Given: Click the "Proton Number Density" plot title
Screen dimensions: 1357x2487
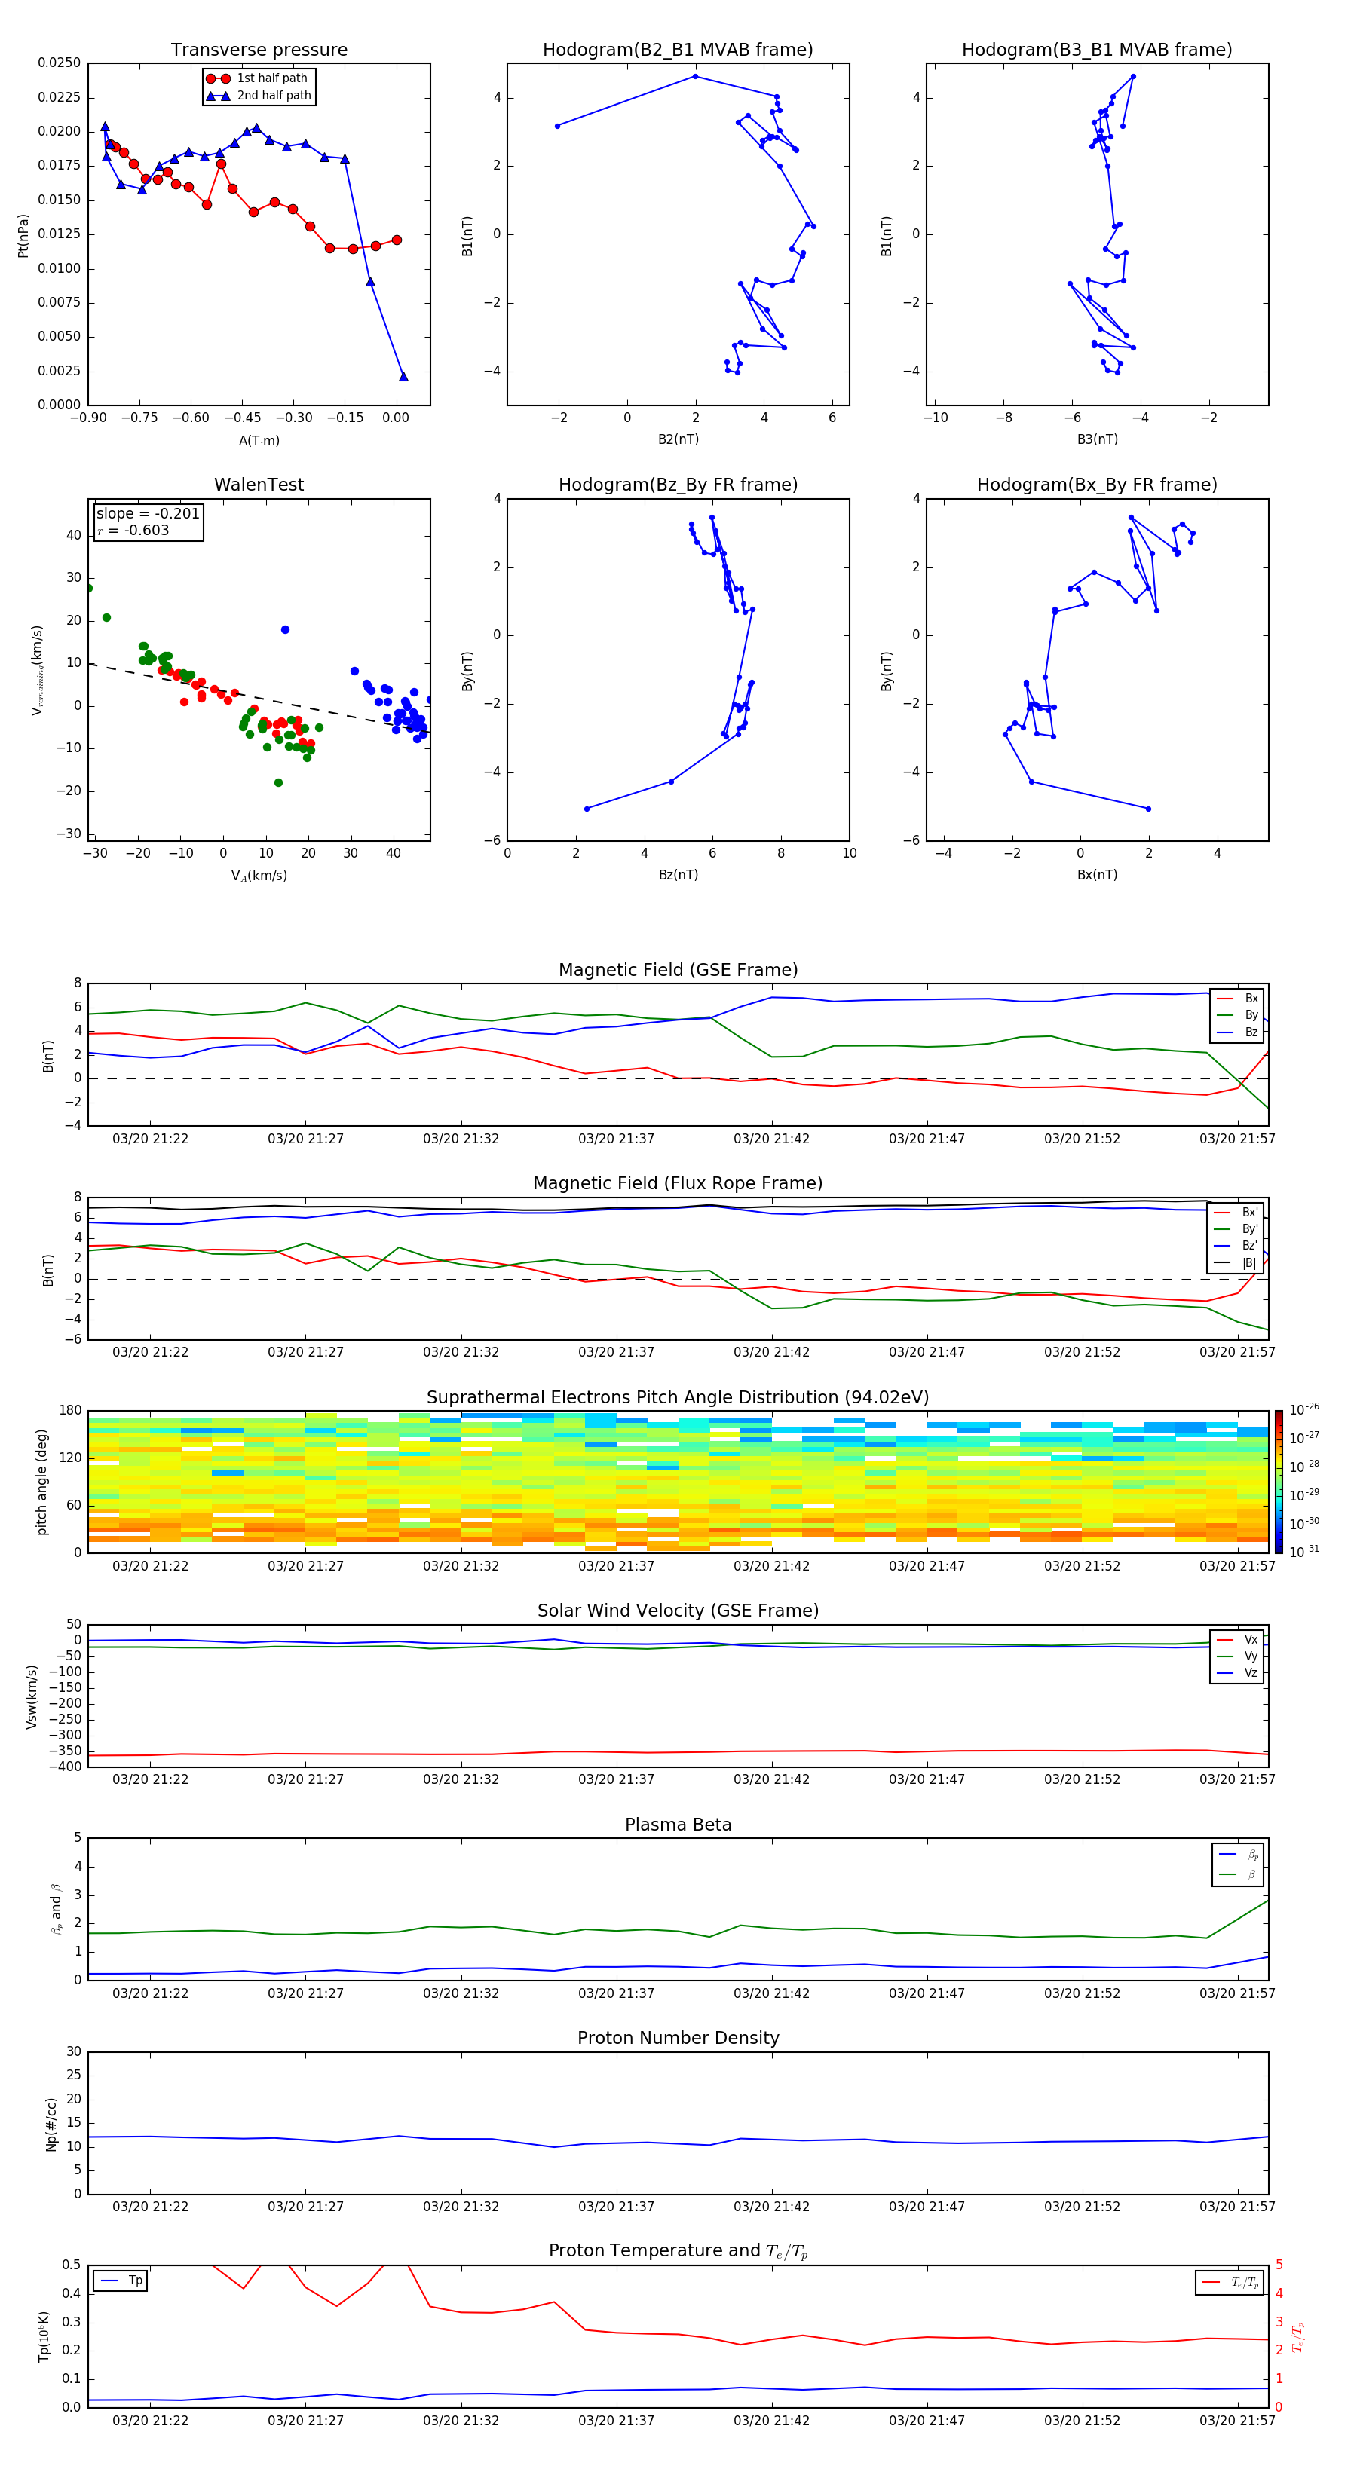Looking at the screenshot, I should click(678, 2038).
